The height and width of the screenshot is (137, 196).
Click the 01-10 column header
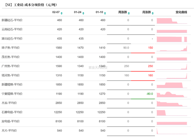pos(99,12)
